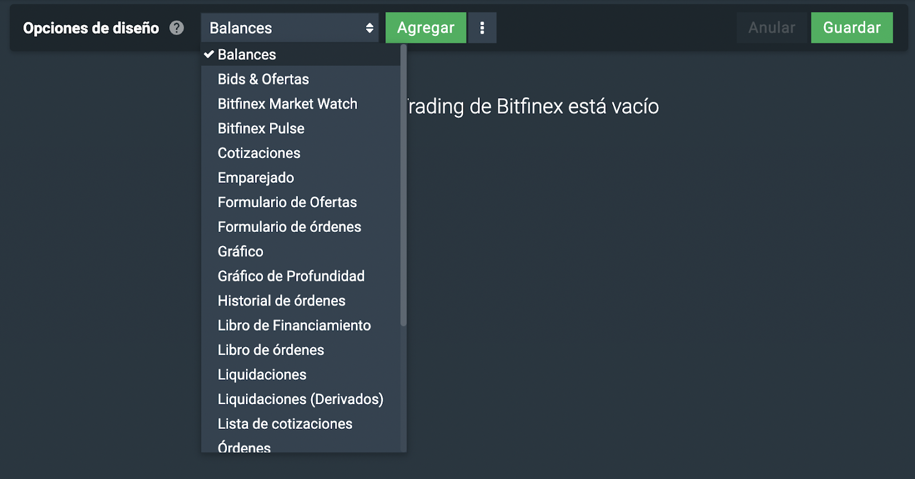Click the green Agregar button
This screenshot has width=915, height=479.
(425, 27)
